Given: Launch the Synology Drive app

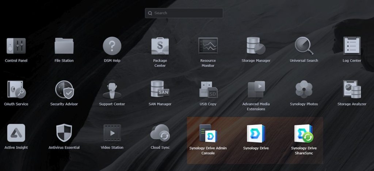Looking at the screenshot, I should (256, 133).
